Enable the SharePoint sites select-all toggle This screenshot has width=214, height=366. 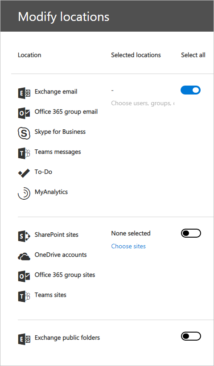pyautogui.click(x=191, y=233)
